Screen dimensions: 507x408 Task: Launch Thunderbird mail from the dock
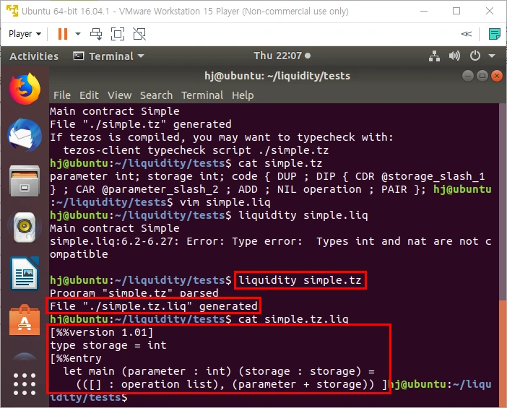tap(25, 135)
